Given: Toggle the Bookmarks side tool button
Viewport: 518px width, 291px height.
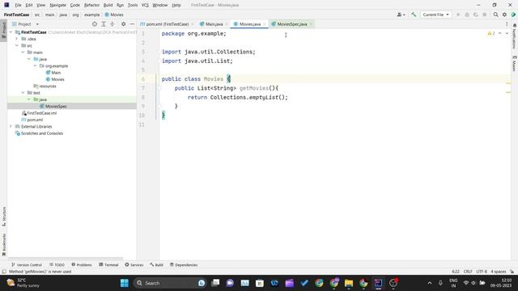Looking at the screenshot, I should (x=3, y=244).
